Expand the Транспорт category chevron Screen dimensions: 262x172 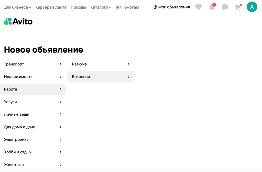click(60, 64)
